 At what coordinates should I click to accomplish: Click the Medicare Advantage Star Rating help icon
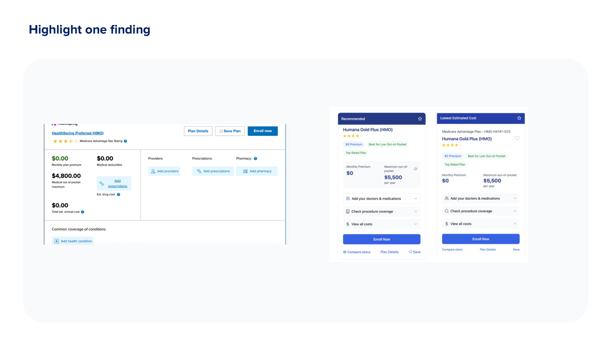124,141
